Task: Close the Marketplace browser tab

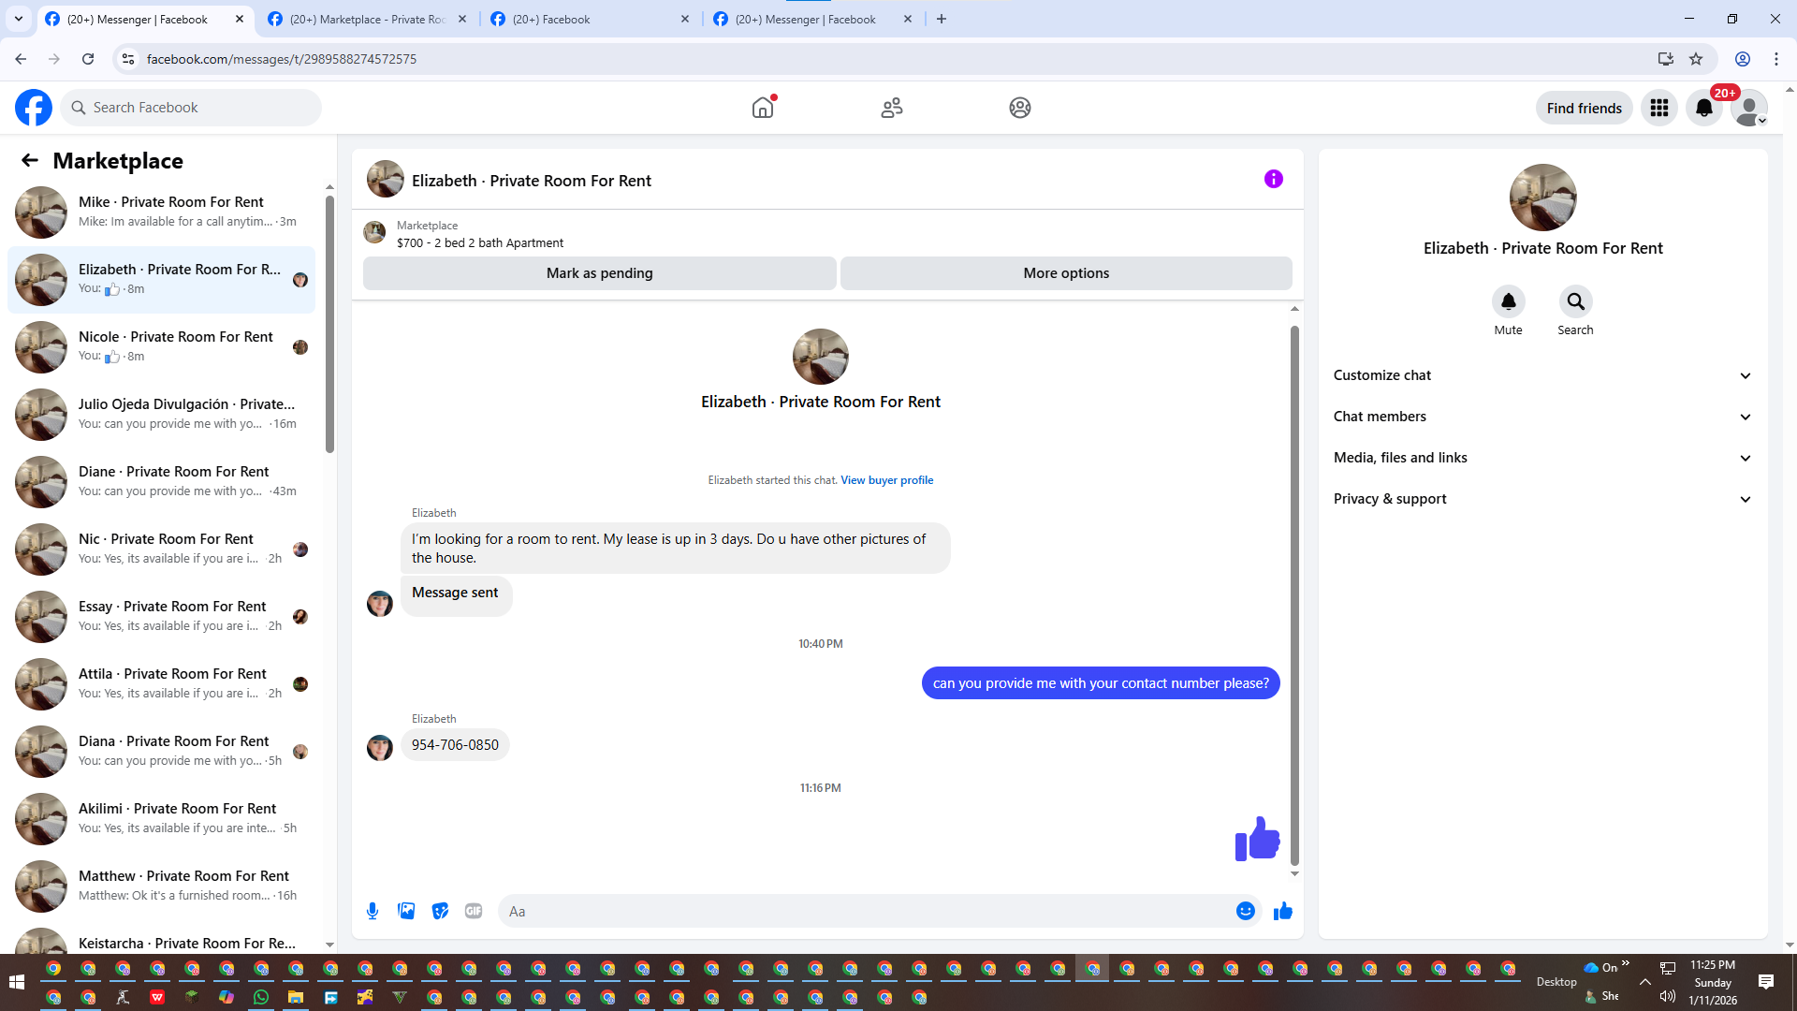Action: [462, 19]
